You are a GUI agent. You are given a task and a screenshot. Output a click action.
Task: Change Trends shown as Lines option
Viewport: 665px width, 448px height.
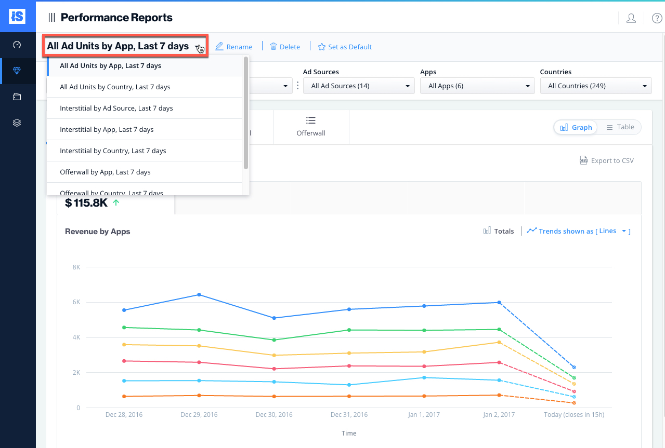tap(578, 231)
